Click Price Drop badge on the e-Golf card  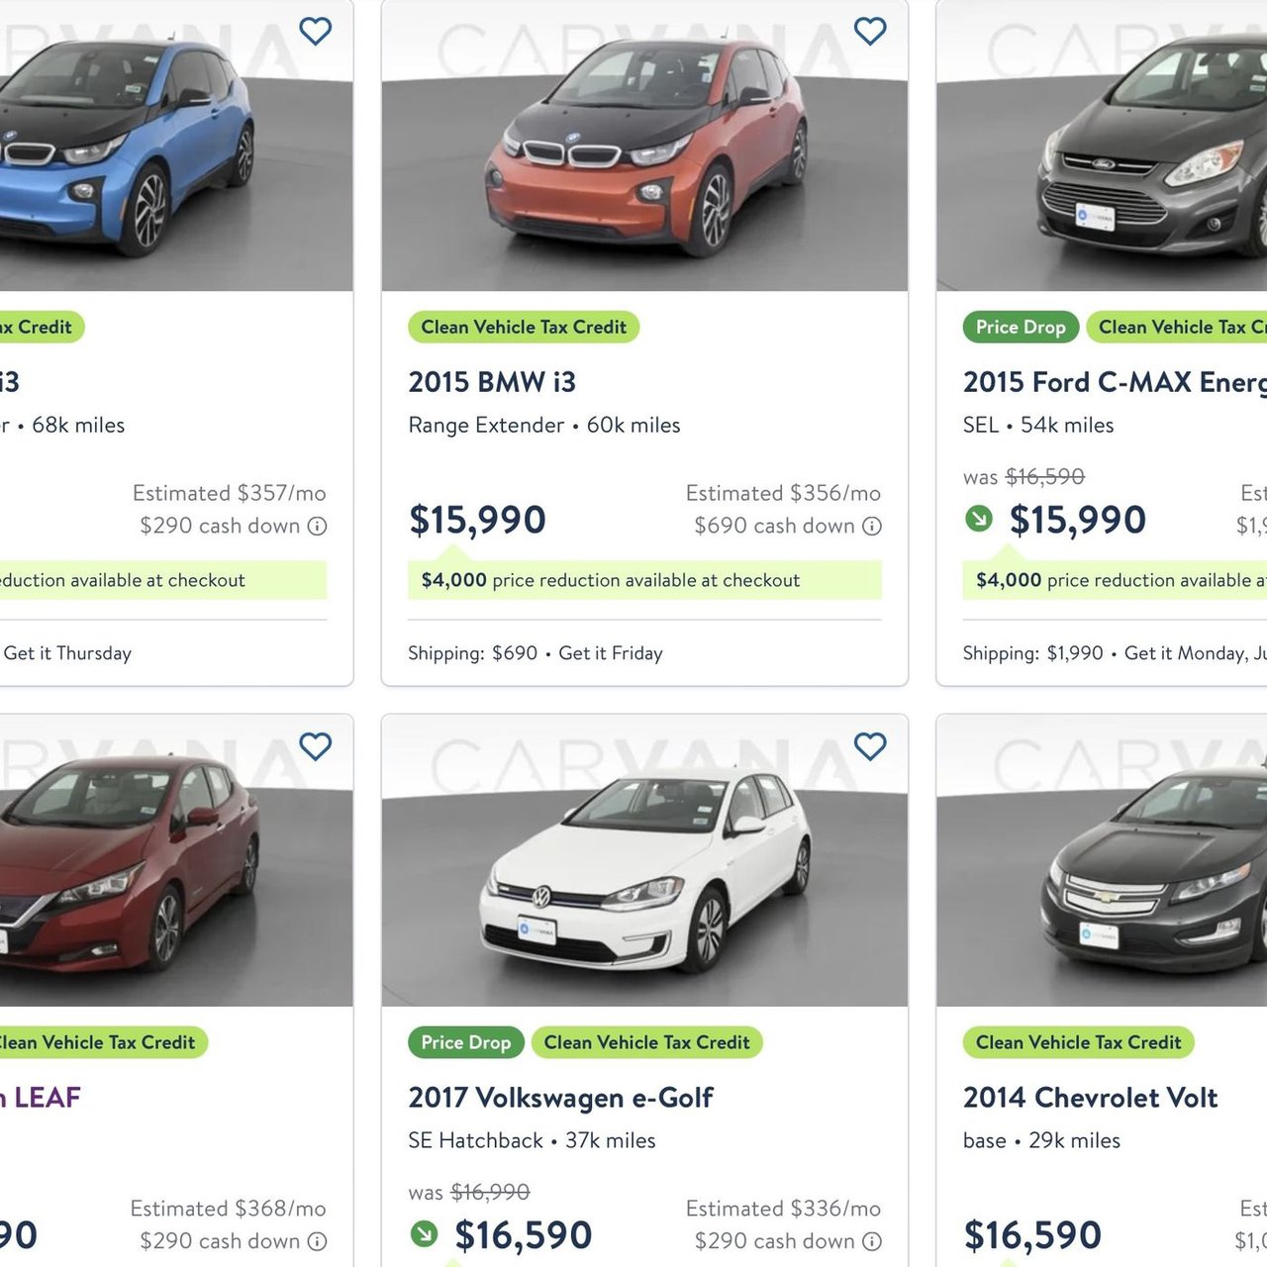[466, 1042]
